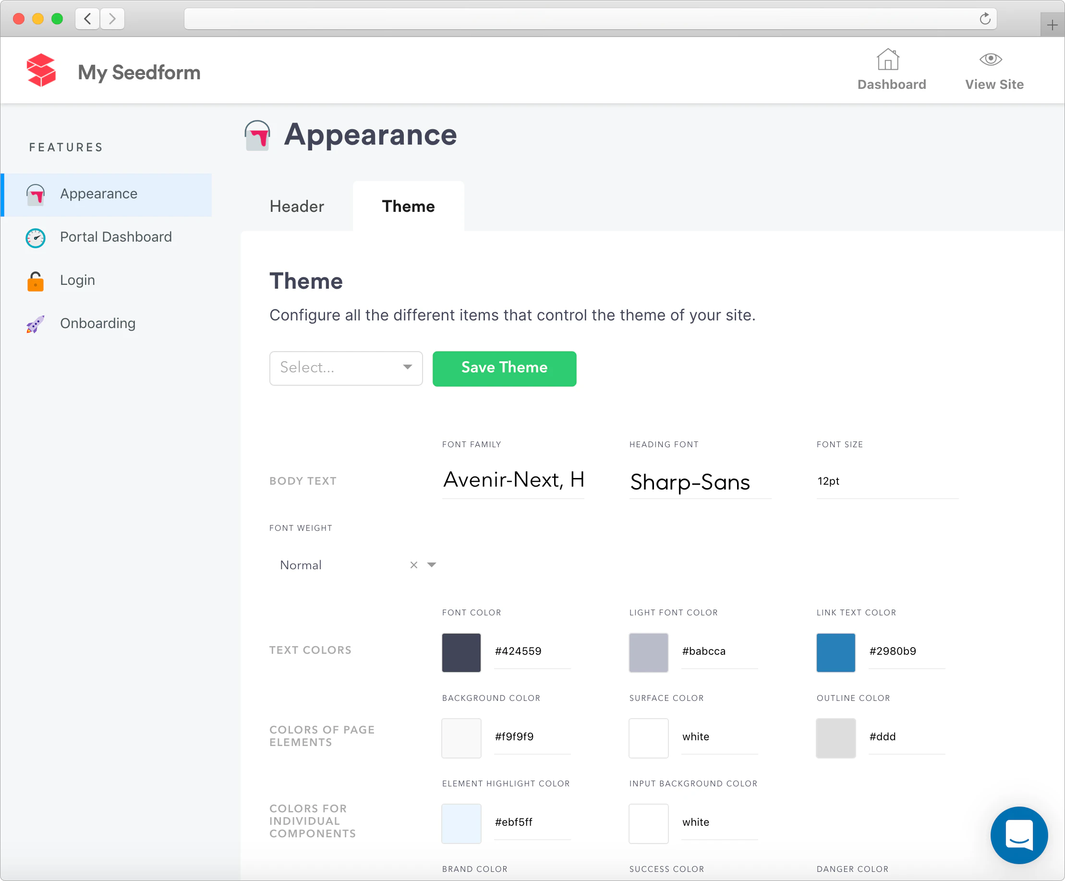Click the Portal Dashboard gauge icon
This screenshot has width=1065, height=881.
[x=35, y=237]
